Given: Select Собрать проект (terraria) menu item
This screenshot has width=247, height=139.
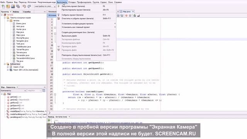Looking at the screenshot, I should pos(86,15).
